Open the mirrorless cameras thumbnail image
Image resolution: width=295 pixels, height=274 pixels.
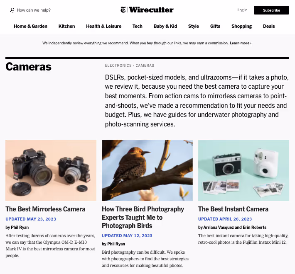(51, 171)
